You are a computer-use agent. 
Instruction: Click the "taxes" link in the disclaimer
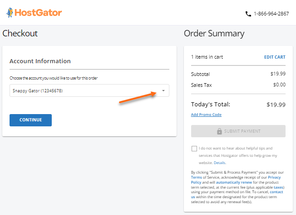click(279, 187)
